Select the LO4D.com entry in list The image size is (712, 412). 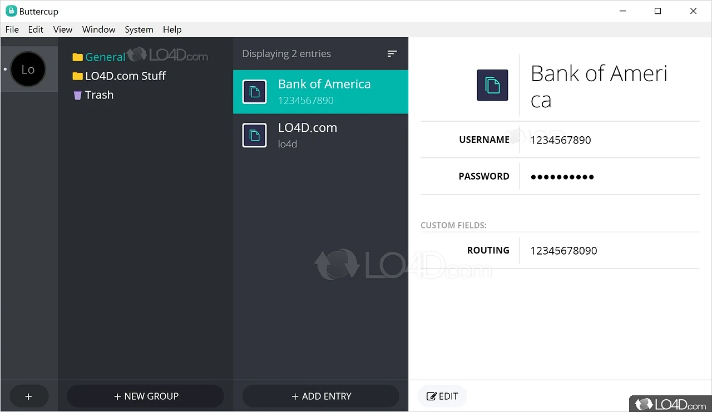(x=320, y=135)
